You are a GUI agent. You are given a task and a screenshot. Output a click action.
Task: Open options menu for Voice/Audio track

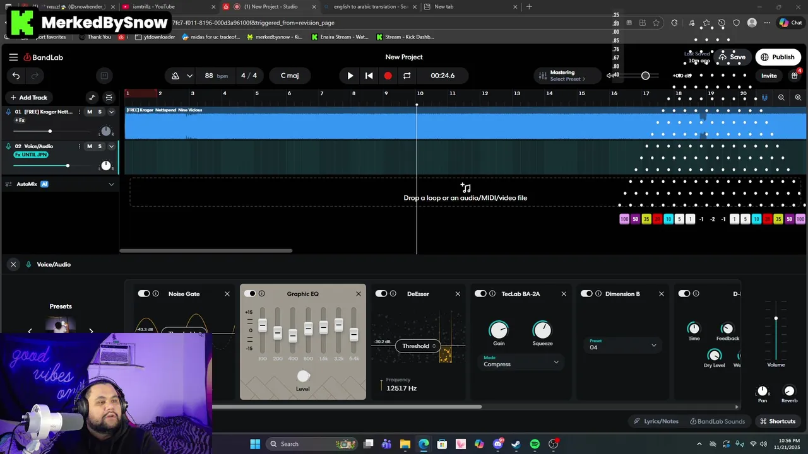pos(80,146)
